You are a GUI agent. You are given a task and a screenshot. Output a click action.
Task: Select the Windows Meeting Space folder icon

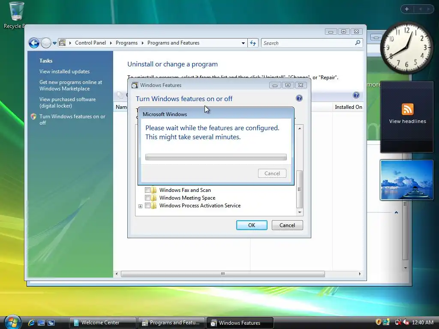(x=154, y=198)
